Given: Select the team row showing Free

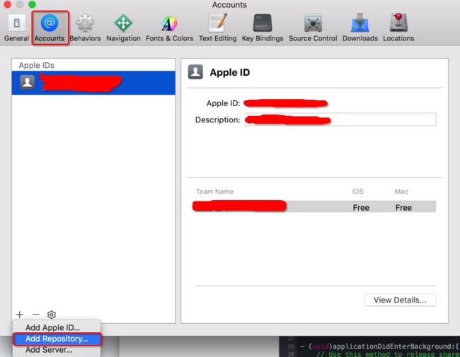Looking at the screenshot, I should click(314, 206).
